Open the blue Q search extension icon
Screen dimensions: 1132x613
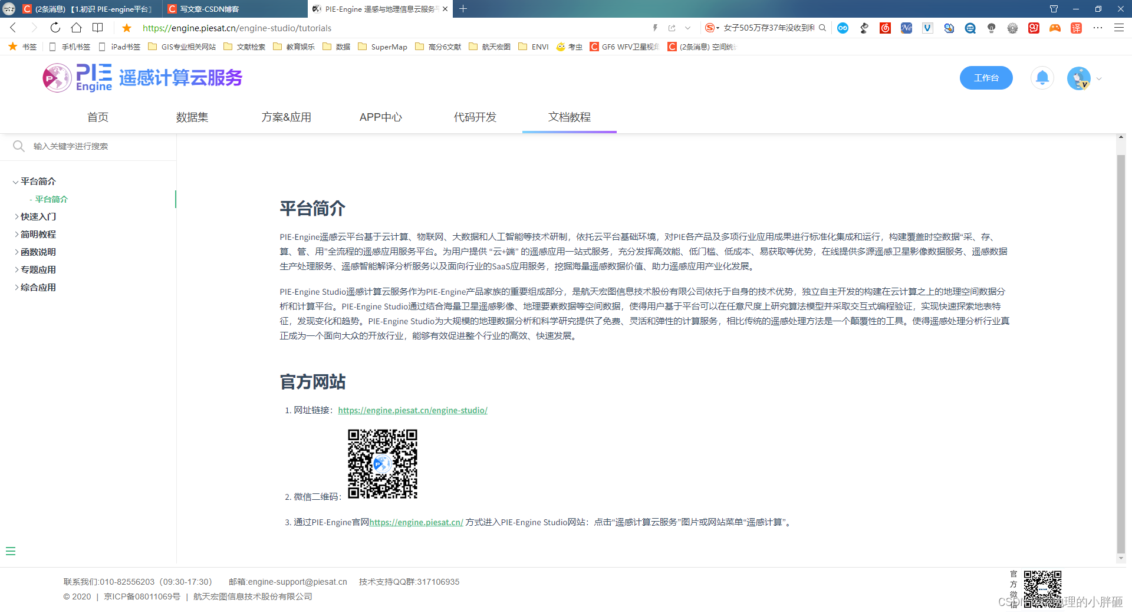[970, 28]
